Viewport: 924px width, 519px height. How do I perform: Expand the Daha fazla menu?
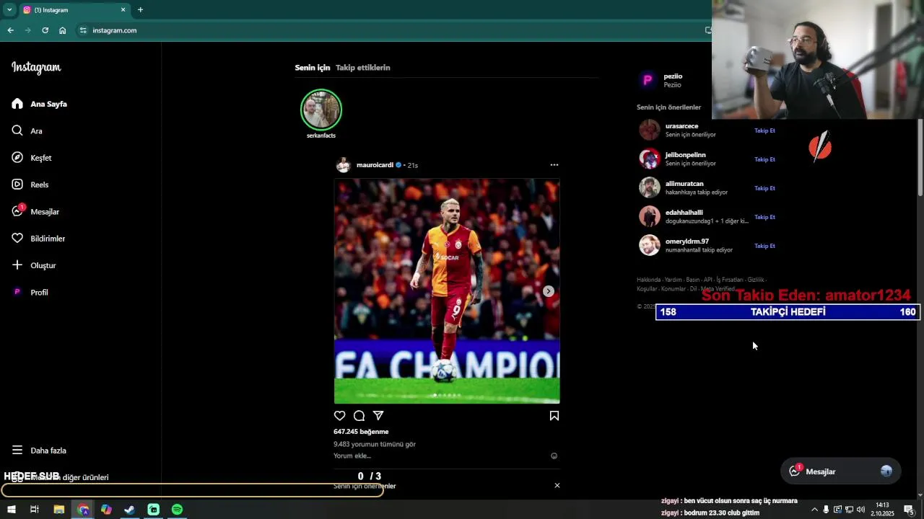point(39,451)
